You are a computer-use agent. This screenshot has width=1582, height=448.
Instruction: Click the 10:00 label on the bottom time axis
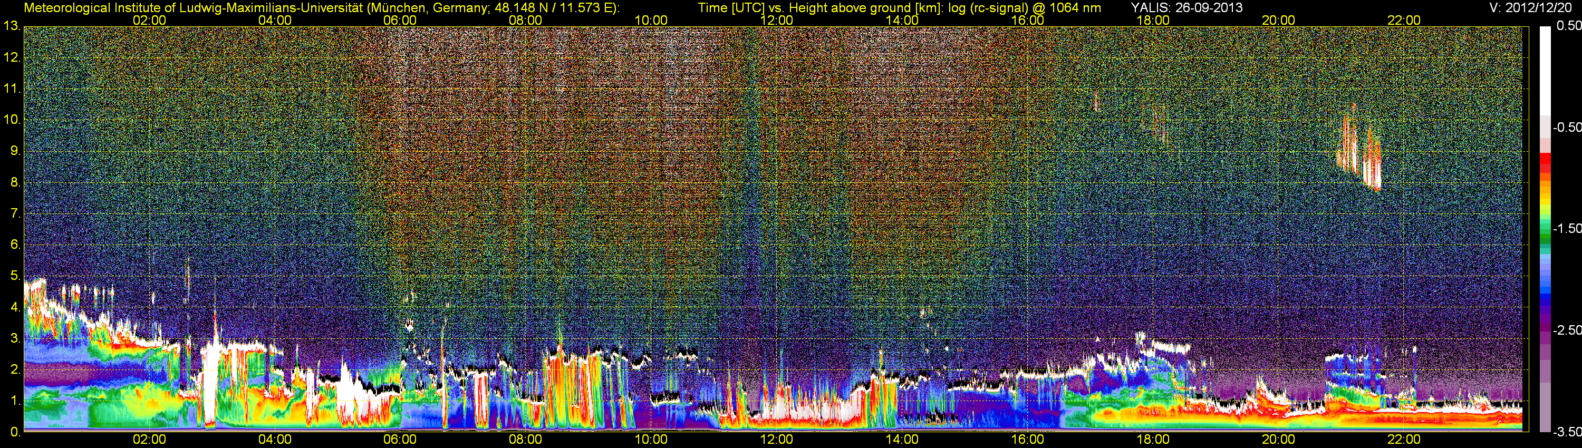(x=651, y=440)
